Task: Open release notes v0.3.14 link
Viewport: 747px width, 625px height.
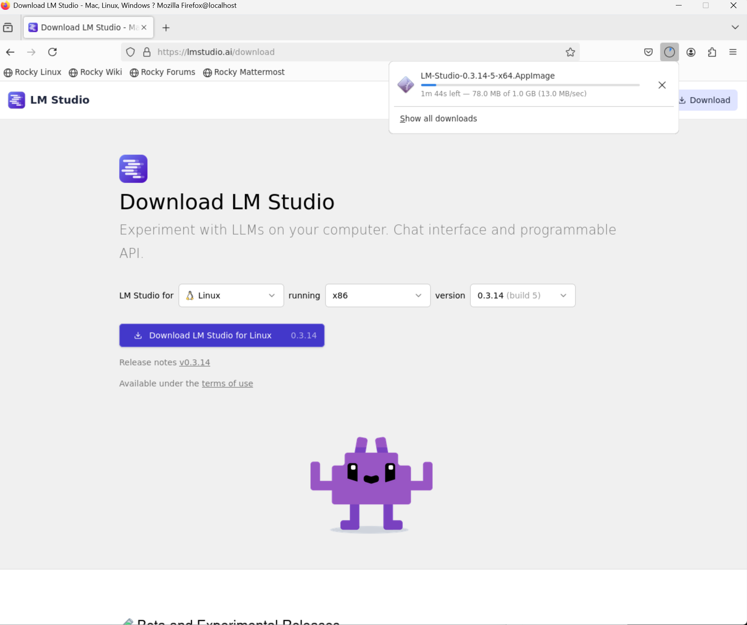Action: (x=194, y=363)
